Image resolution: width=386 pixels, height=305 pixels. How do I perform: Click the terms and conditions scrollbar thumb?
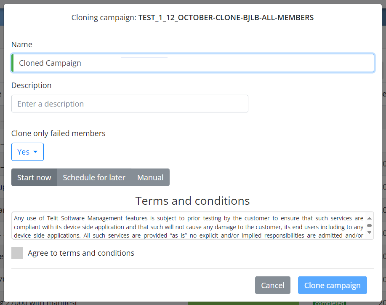click(369, 225)
